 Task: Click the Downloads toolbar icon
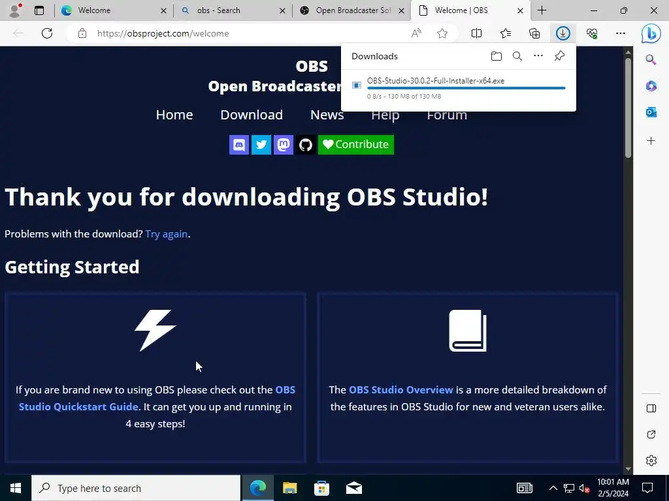(563, 33)
